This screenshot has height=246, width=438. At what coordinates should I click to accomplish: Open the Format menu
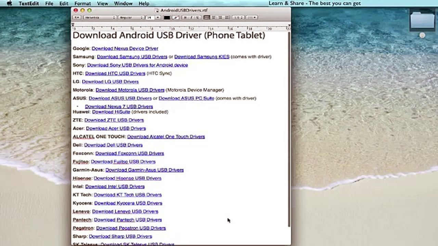pos(82,3)
